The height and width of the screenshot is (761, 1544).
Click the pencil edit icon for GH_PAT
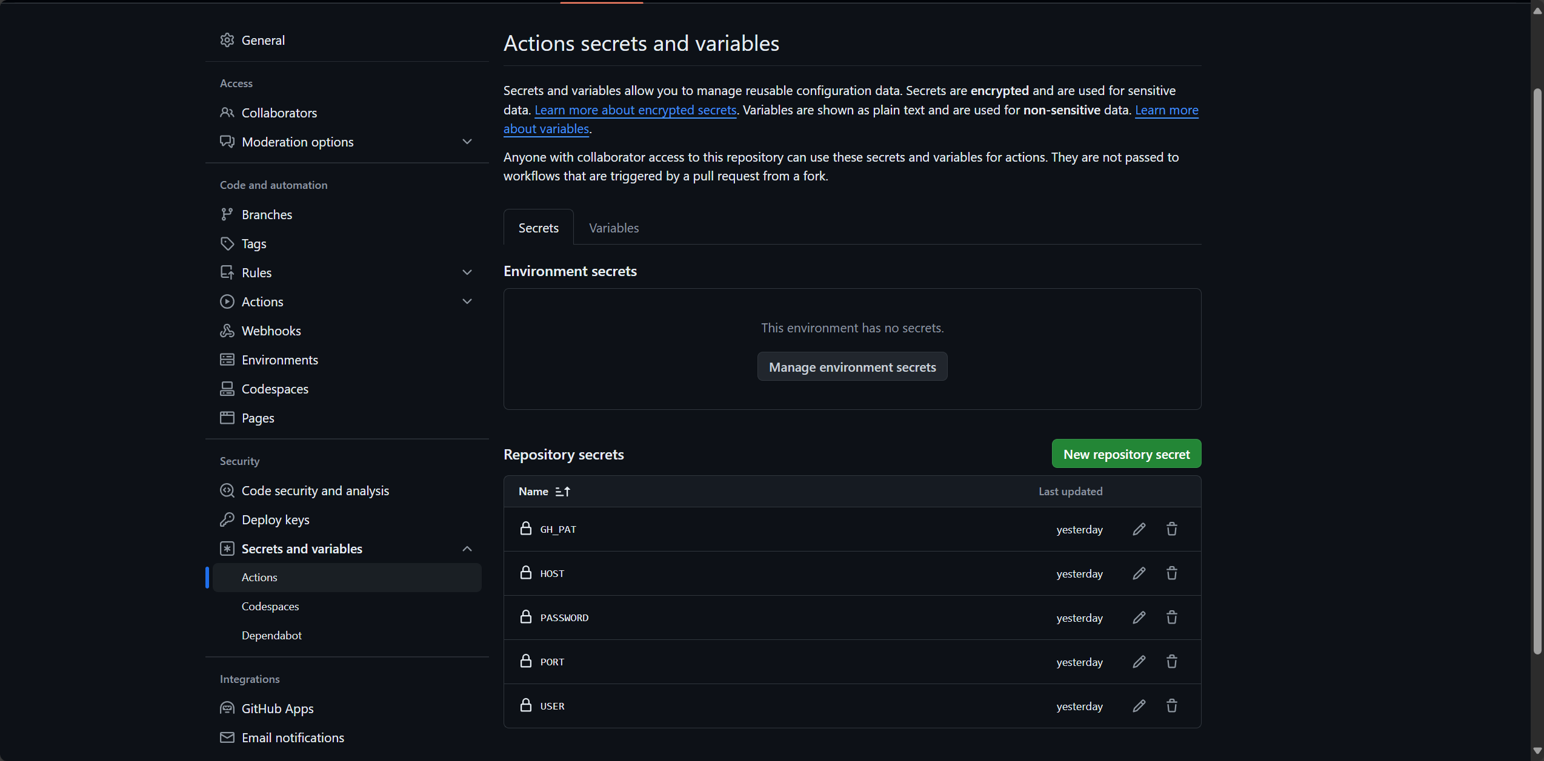[x=1139, y=529]
